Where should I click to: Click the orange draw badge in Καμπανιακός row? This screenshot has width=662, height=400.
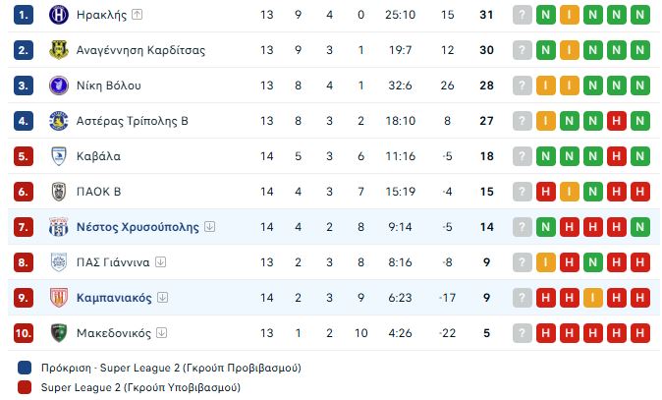click(593, 298)
